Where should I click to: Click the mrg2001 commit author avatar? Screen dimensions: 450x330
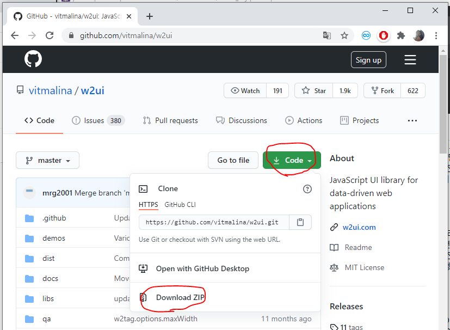coord(29,192)
